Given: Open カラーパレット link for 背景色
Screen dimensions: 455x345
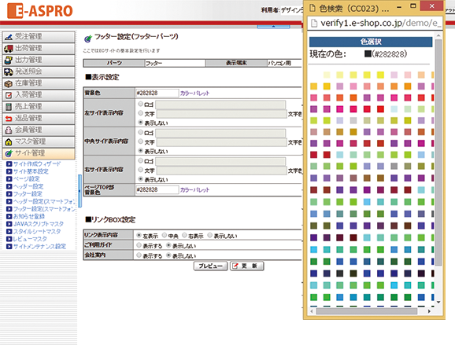Looking at the screenshot, I should tap(194, 94).
